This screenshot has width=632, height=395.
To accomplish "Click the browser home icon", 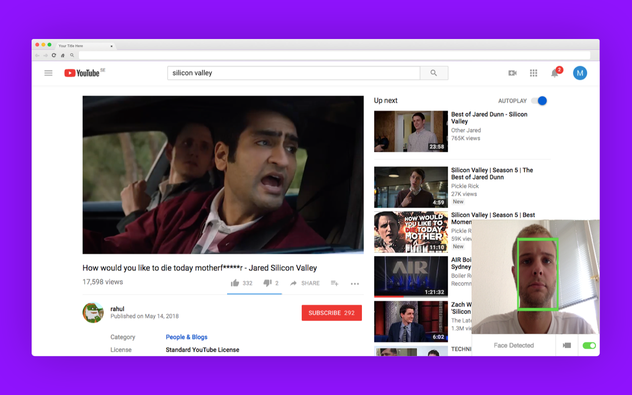I will (x=63, y=55).
